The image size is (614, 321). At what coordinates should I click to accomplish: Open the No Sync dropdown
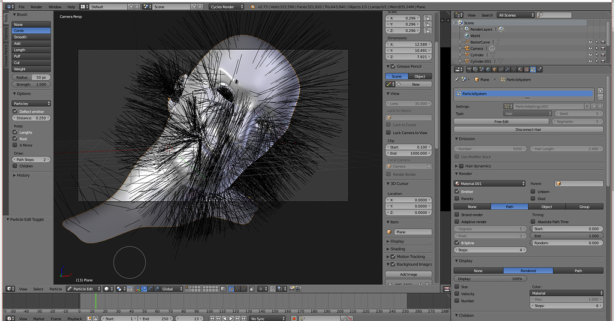point(267,319)
